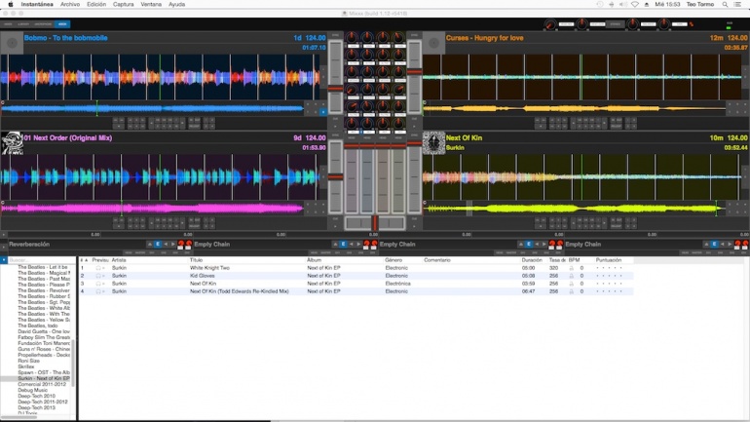The image size is (750, 422).
Task: Click the blank cover art beside Bobmo track
Action: [x=12, y=43]
